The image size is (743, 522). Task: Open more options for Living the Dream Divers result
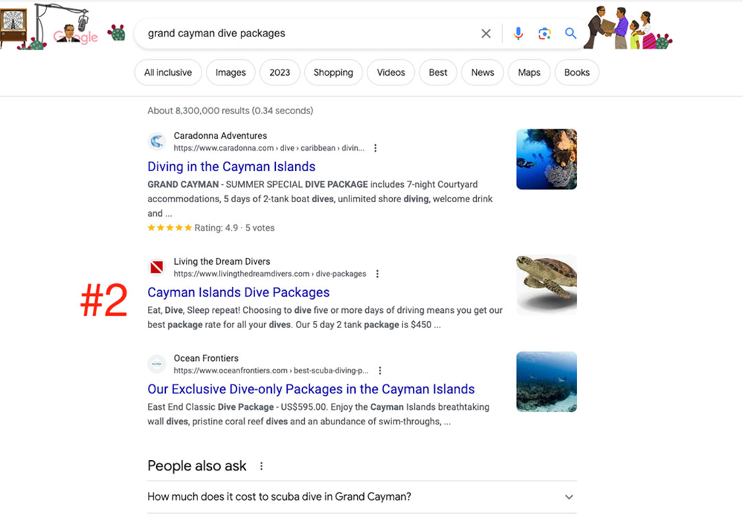click(x=377, y=274)
